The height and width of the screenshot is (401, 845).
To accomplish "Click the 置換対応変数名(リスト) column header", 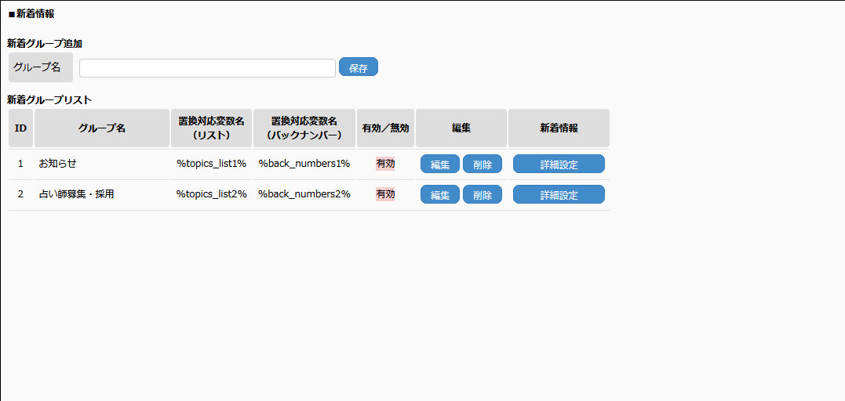I will [x=211, y=128].
